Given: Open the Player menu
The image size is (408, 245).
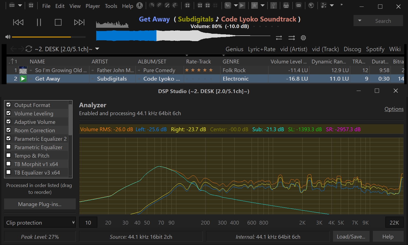Looking at the screenshot, I should (93, 6).
